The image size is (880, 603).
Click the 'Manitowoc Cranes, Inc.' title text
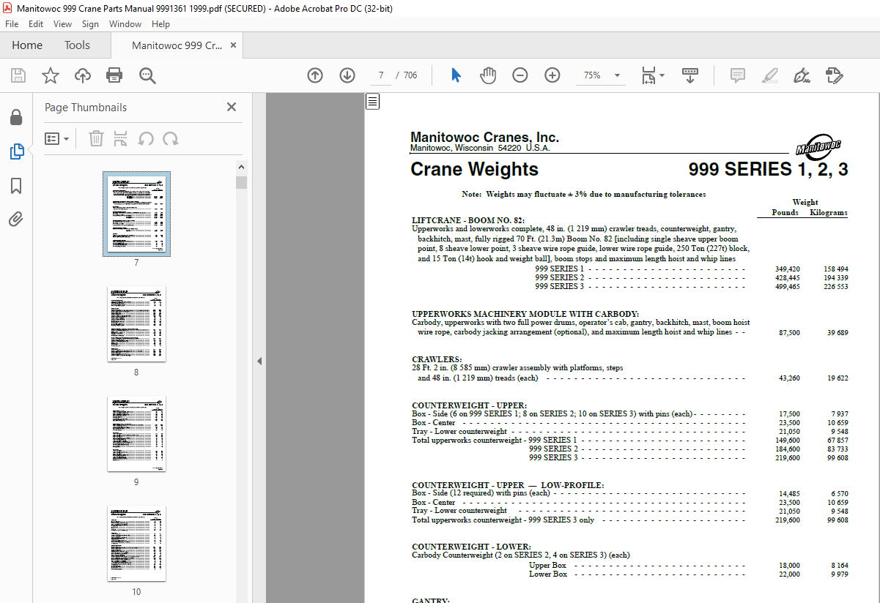tap(484, 138)
